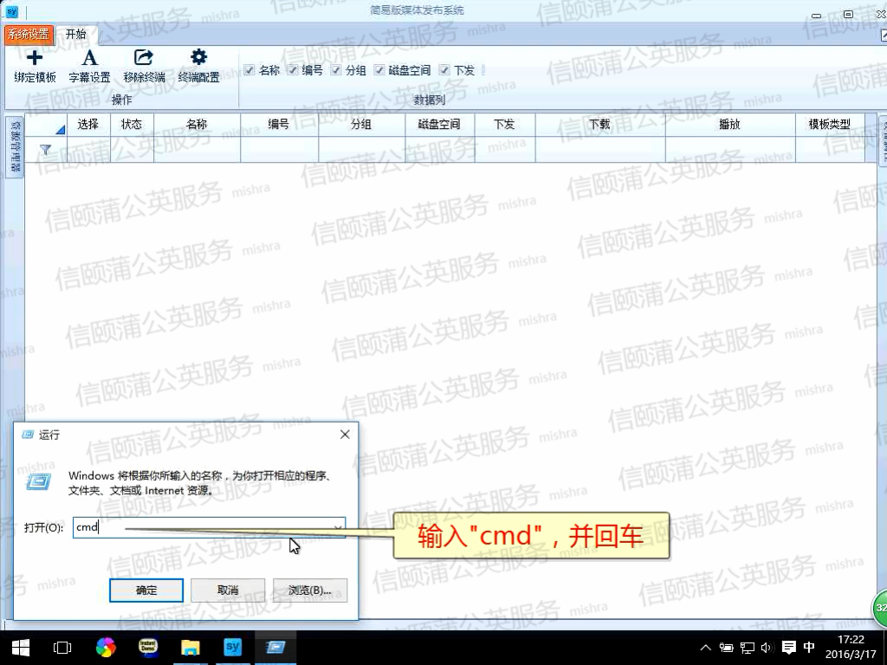Click the 浏览(B)... button

pos(309,590)
